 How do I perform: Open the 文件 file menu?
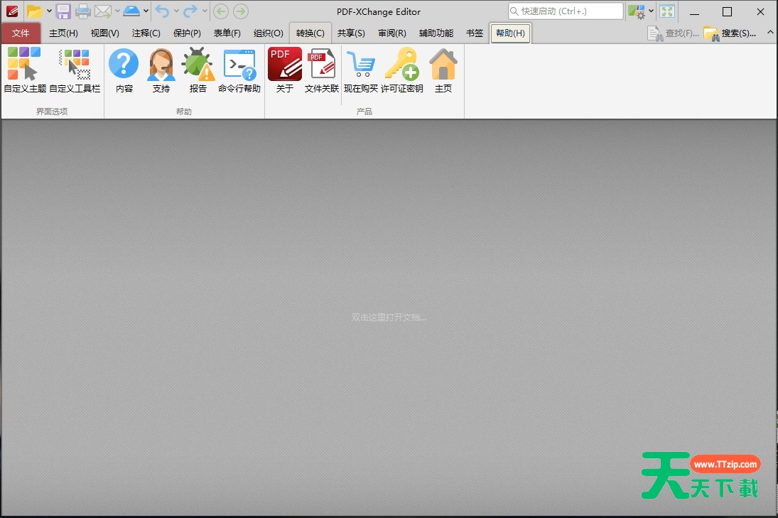coord(21,33)
